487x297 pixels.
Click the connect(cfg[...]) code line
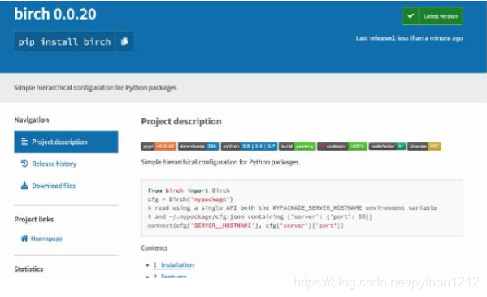pos(246,225)
